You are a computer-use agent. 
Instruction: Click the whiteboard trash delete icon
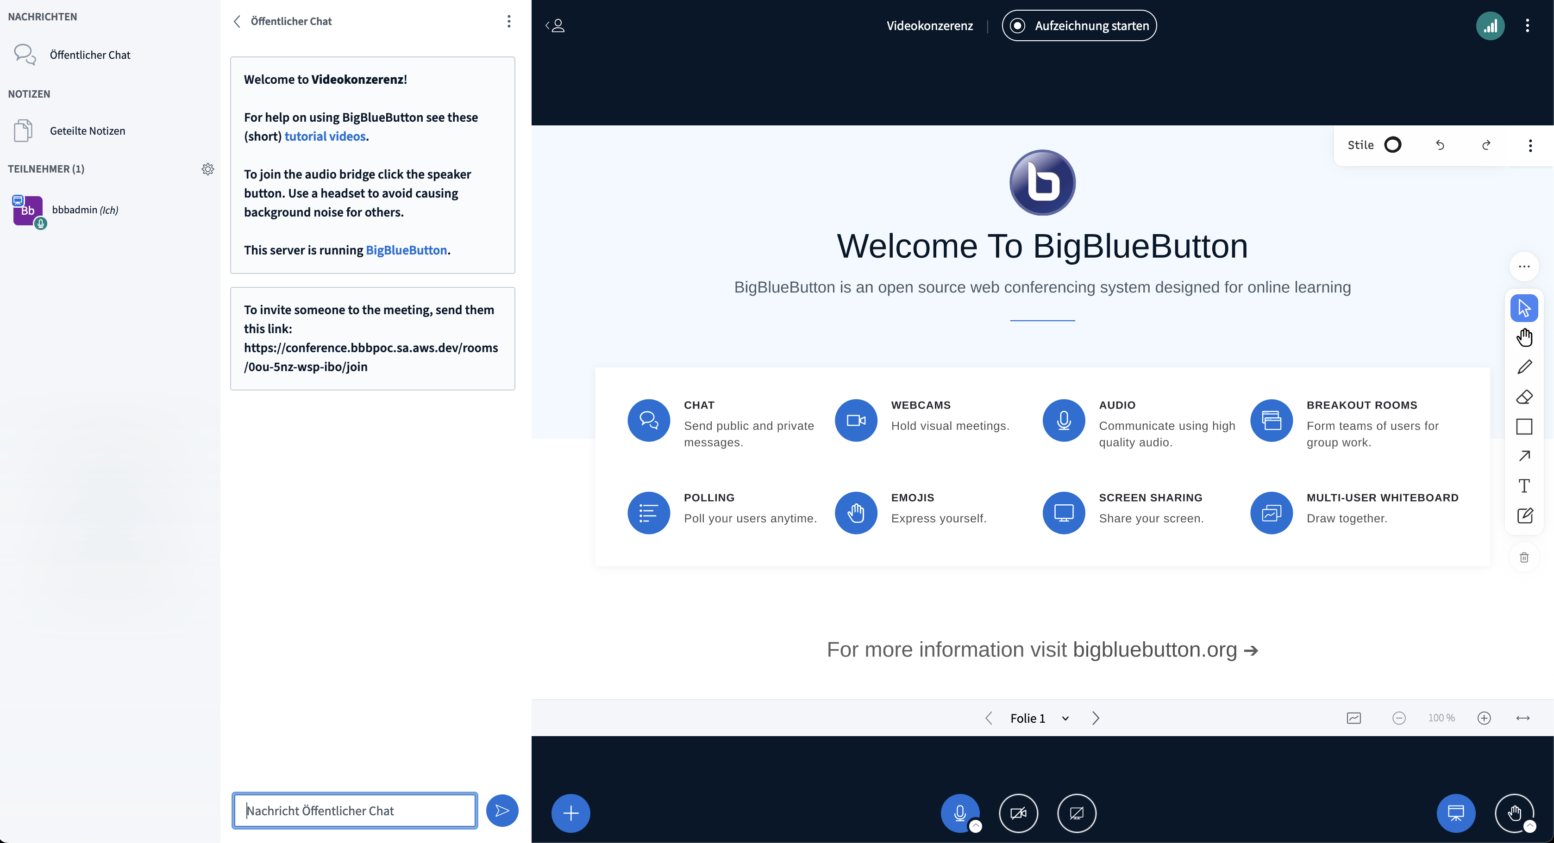[x=1524, y=558]
